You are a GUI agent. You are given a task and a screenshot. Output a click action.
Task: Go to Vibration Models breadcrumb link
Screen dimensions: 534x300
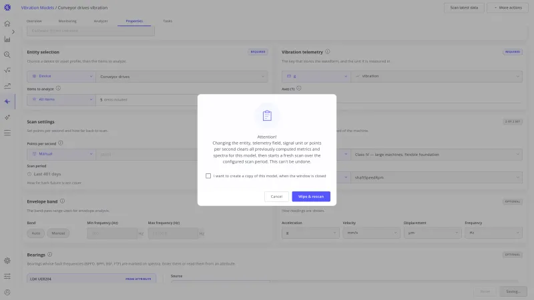click(x=37, y=7)
